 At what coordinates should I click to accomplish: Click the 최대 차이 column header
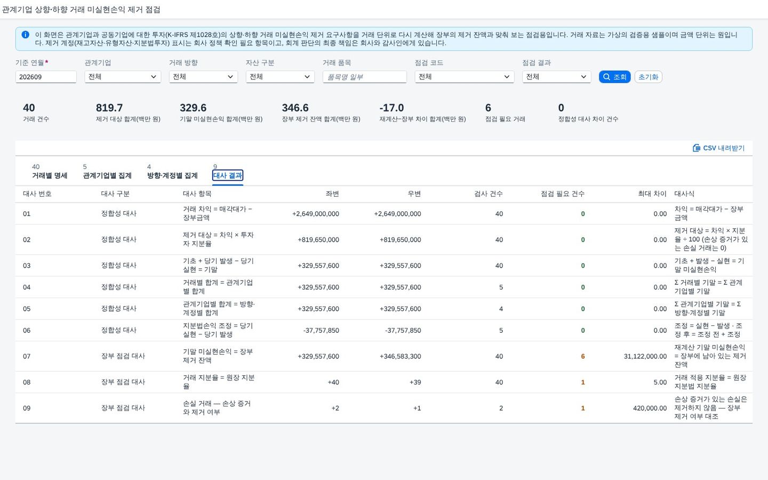pyautogui.click(x=652, y=194)
